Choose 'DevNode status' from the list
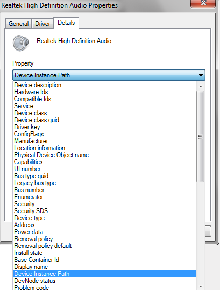 tap(104, 281)
